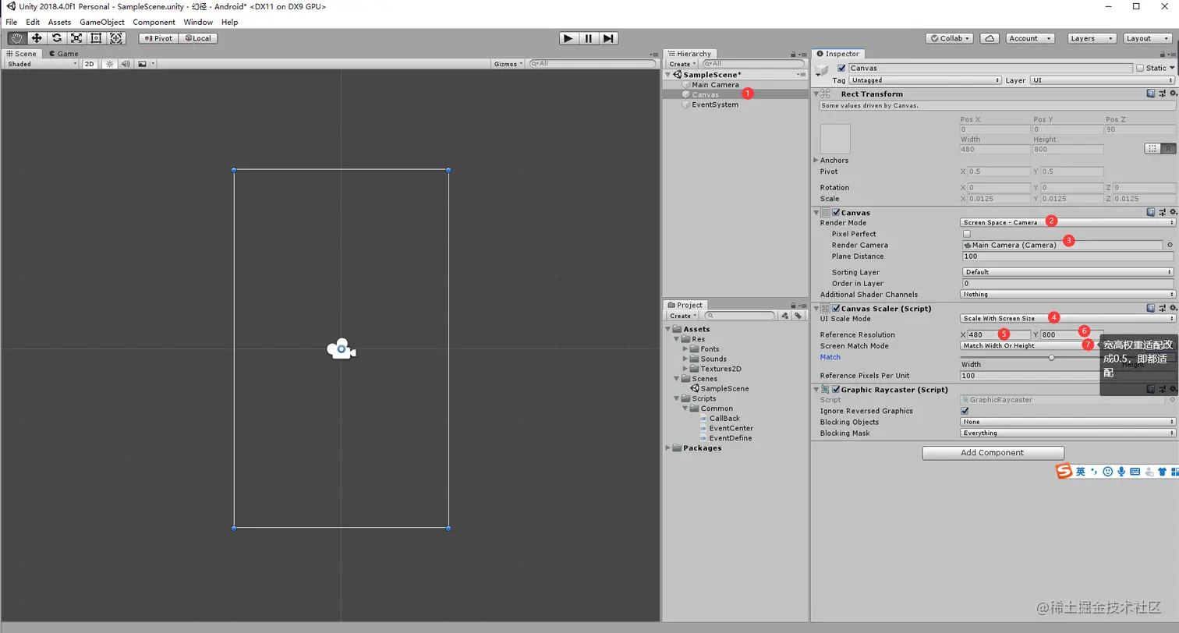Click Render Camera object picker circle

pyautogui.click(x=1170, y=245)
